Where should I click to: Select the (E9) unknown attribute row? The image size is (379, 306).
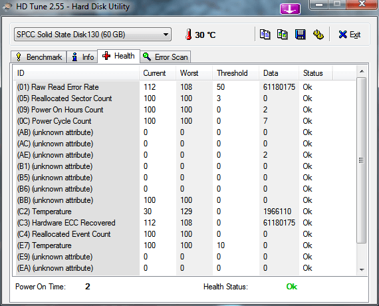click(x=186, y=257)
